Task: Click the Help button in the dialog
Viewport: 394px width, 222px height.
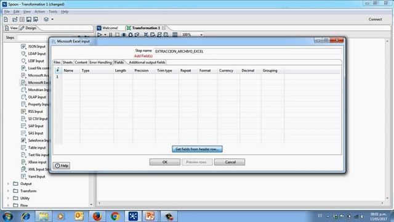Action: (62, 166)
